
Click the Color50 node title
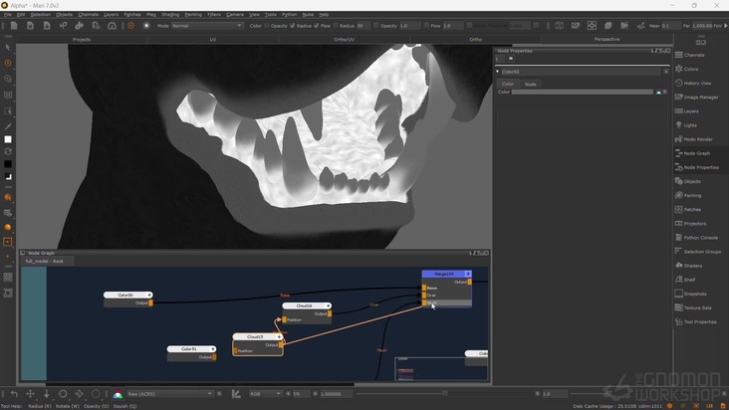click(125, 295)
